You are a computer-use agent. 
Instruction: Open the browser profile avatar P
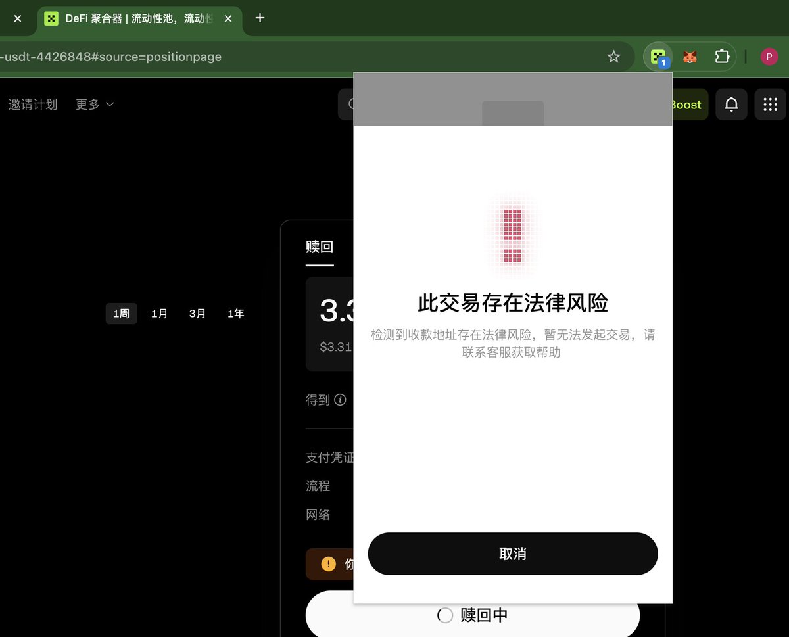click(769, 57)
